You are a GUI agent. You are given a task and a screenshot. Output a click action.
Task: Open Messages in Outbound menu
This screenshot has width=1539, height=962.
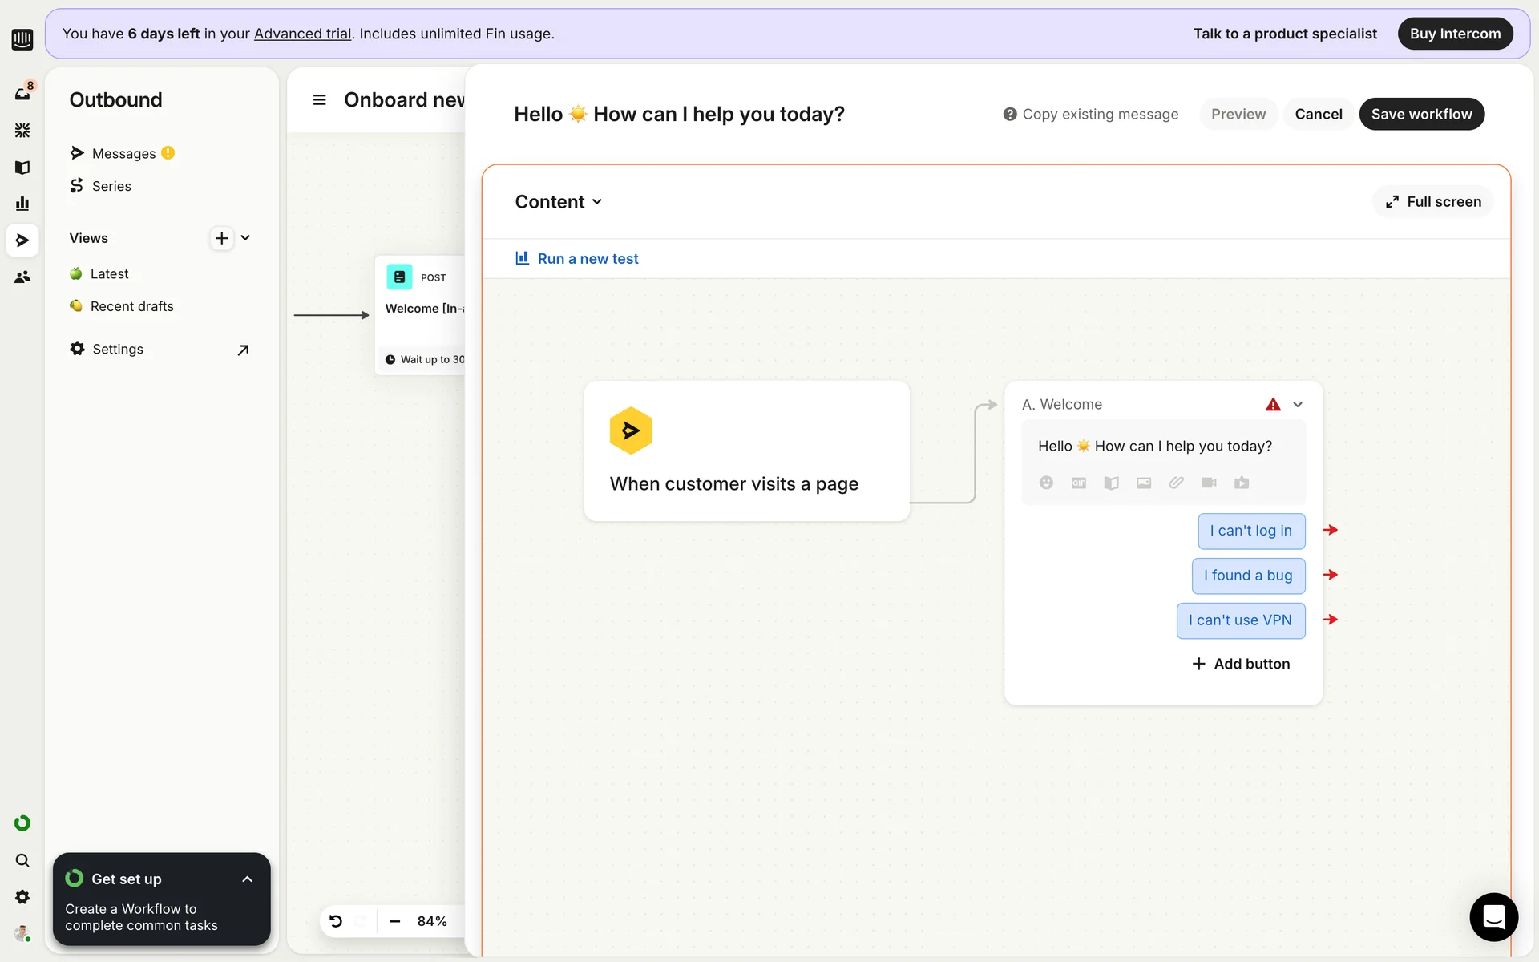coord(123,153)
